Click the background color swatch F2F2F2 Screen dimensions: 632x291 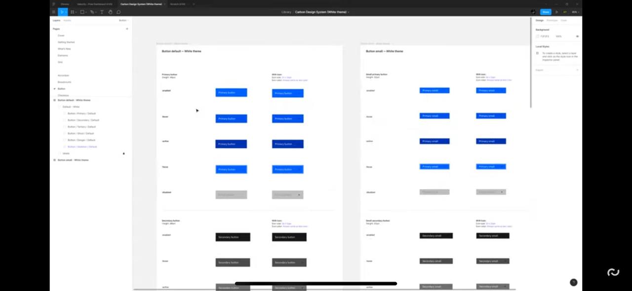538,36
